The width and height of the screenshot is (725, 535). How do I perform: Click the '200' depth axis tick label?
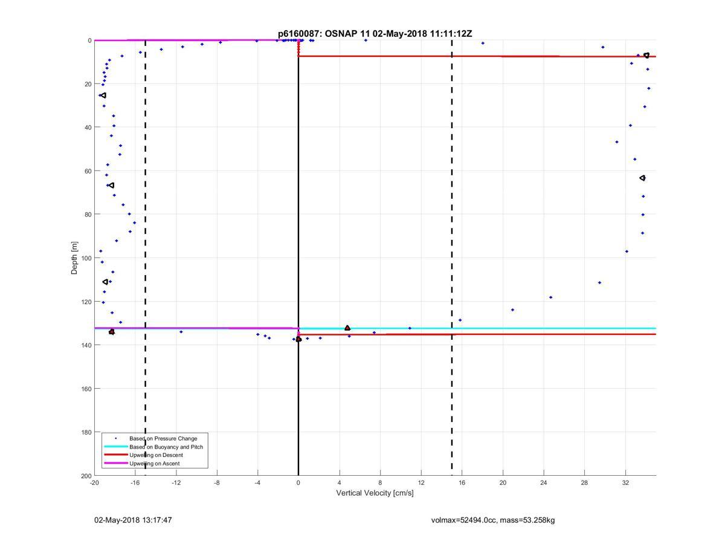(85, 476)
